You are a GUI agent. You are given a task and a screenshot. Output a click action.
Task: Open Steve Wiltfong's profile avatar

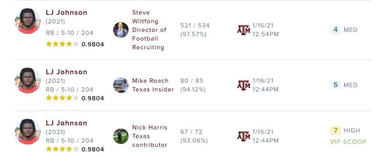(x=121, y=30)
